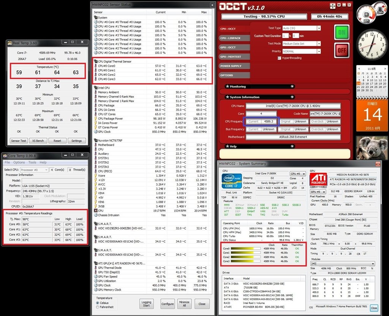Click the System section icon in Sensor Status
The height and width of the screenshot is (316, 389).
point(95,17)
